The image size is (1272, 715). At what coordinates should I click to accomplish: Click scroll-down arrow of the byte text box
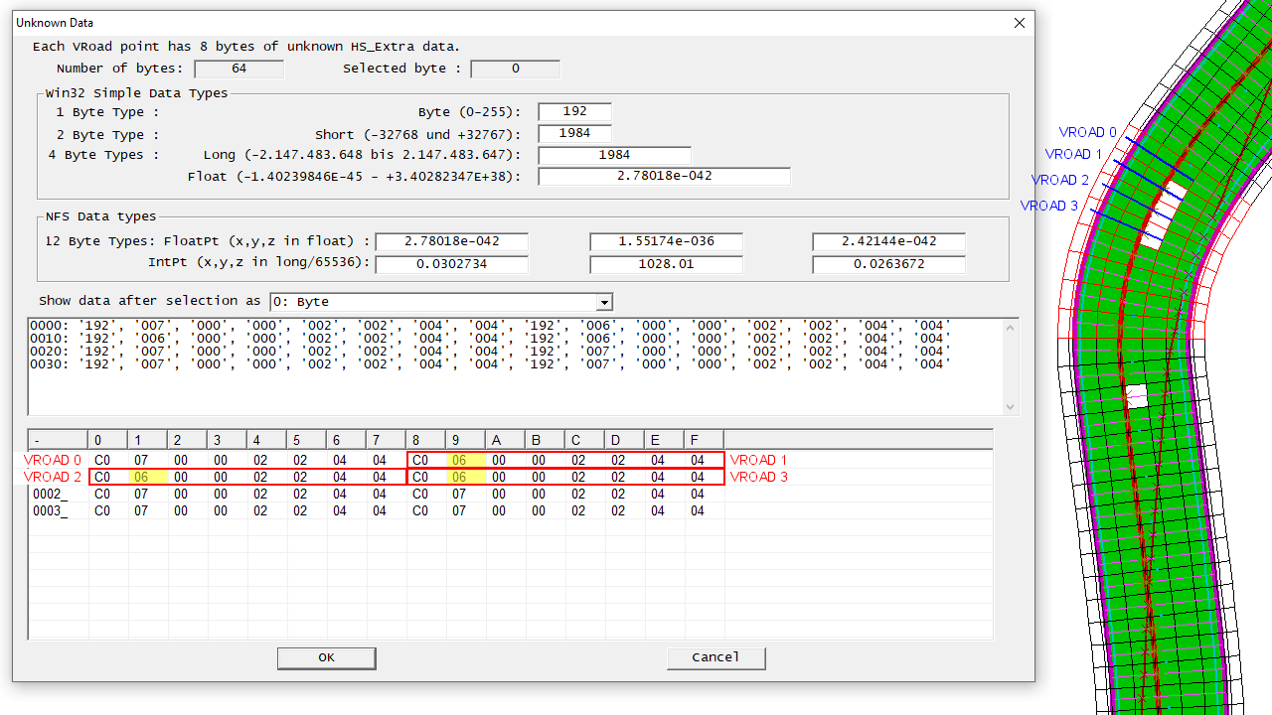tap(1011, 406)
